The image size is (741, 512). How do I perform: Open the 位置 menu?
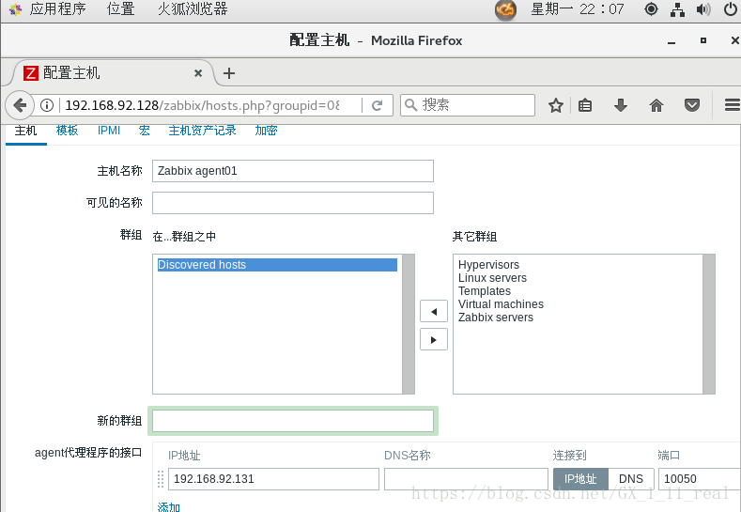pos(120,9)
